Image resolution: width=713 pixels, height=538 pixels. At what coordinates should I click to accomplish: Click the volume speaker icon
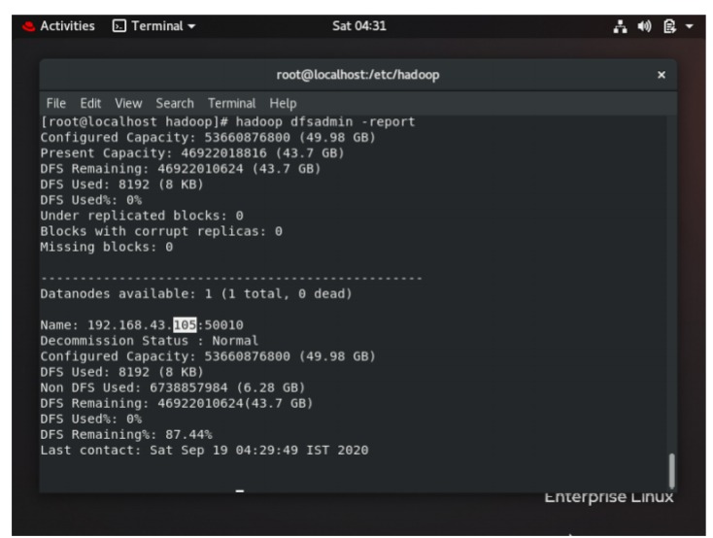(644, 26)
